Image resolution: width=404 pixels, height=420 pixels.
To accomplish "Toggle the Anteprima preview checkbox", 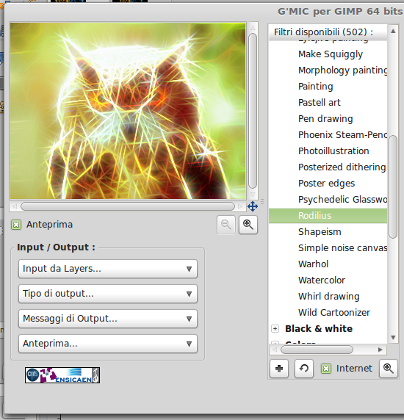I will [16, 225].
